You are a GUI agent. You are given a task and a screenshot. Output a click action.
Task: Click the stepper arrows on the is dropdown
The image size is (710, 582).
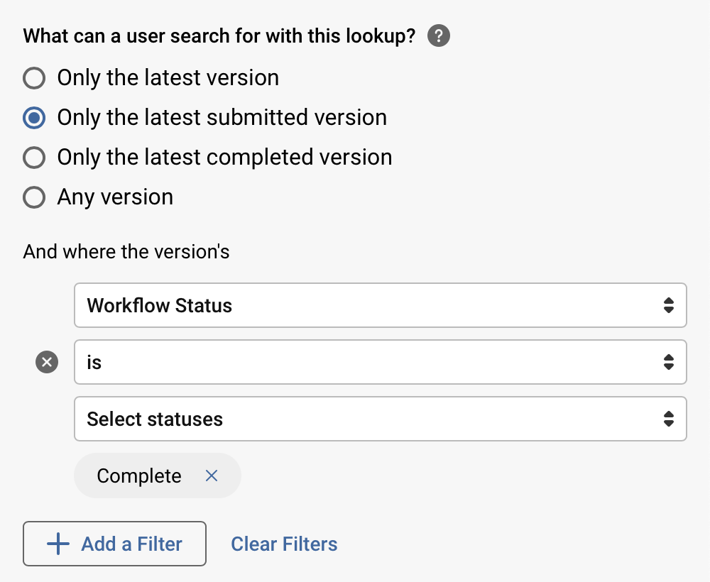pos(668,362)
